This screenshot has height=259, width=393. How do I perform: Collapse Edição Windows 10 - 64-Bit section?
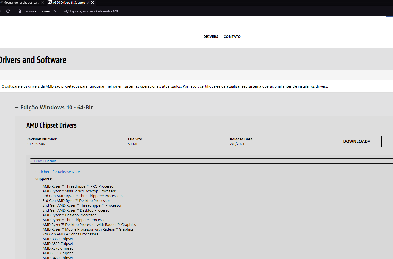tap(54, 108)
